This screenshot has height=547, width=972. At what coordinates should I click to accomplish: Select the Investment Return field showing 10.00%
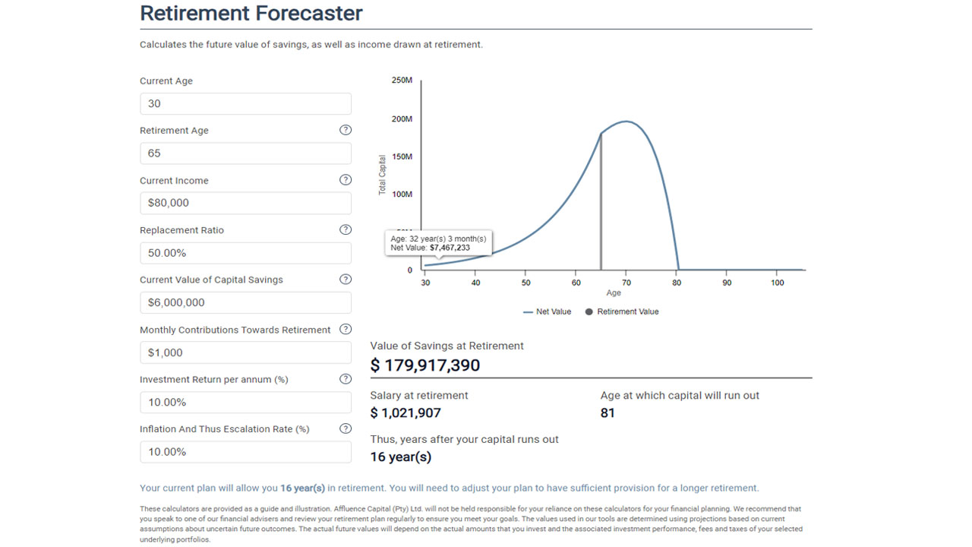coord(245,402)
